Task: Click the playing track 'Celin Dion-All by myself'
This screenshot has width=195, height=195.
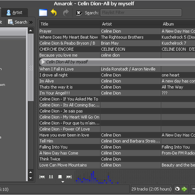Action: coord(117,62)
